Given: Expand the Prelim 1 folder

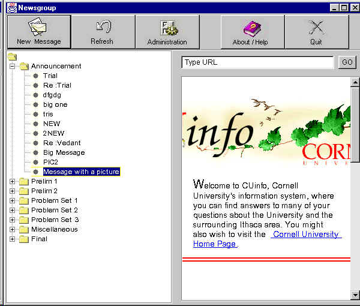Looking at the screenshot, I should (x=12, y=181).
